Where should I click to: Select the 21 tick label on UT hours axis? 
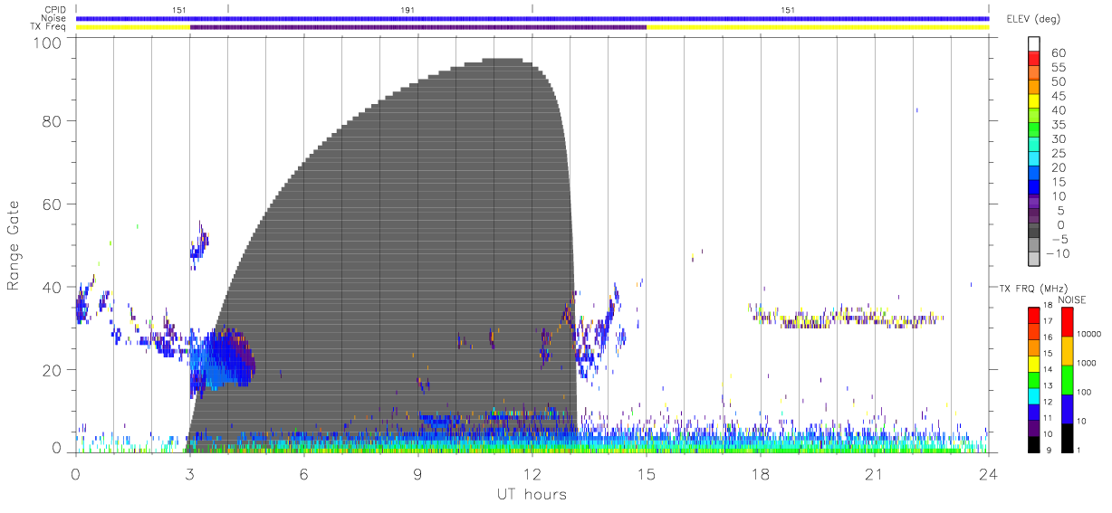(x=875, y=474)
